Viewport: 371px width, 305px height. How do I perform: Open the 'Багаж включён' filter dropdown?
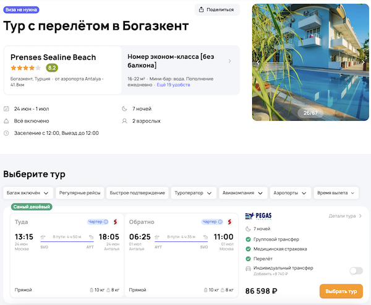27,193
